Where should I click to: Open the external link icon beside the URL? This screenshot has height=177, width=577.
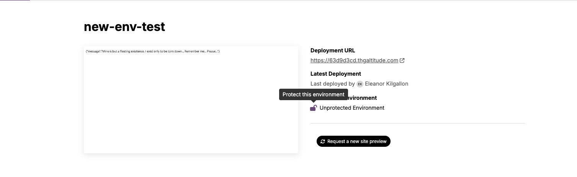402,60
